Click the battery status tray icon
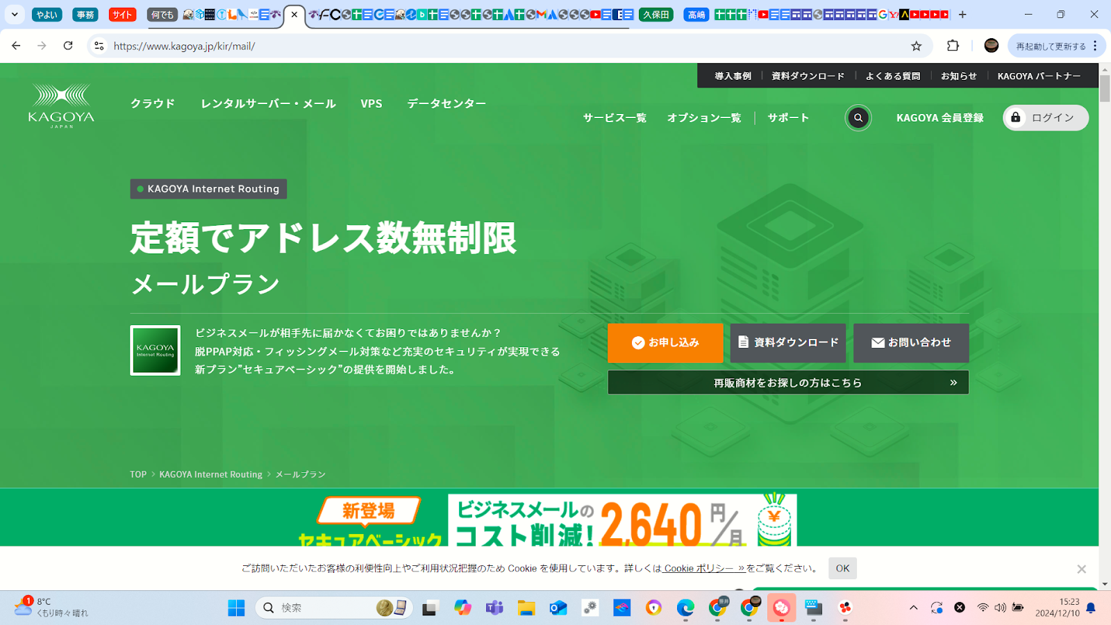 pyautogui.click(x=1018, y=608)
